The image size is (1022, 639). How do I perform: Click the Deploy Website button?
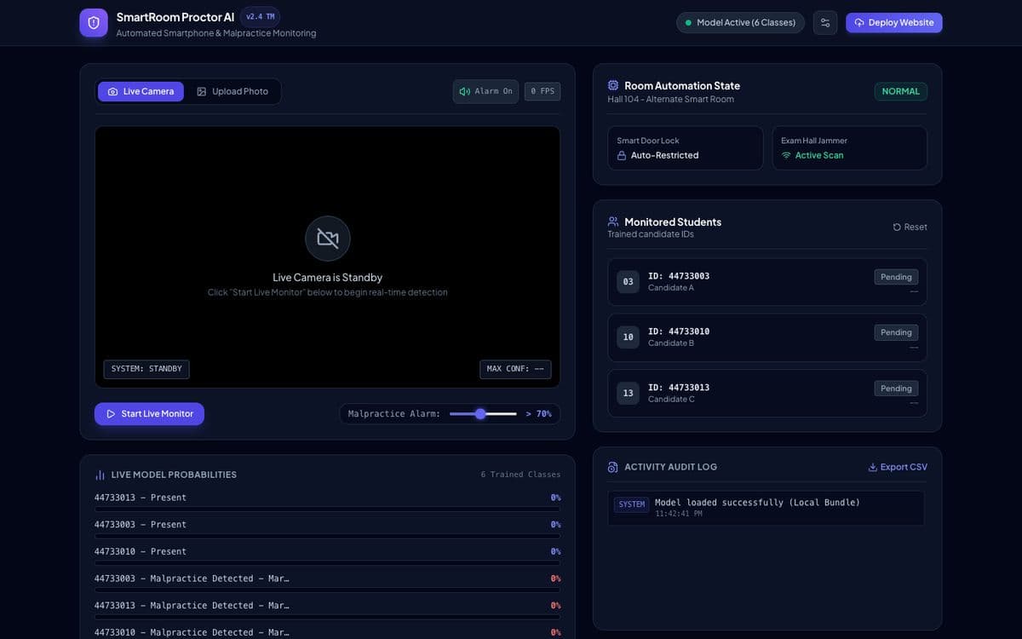click(x=894, y=23)
